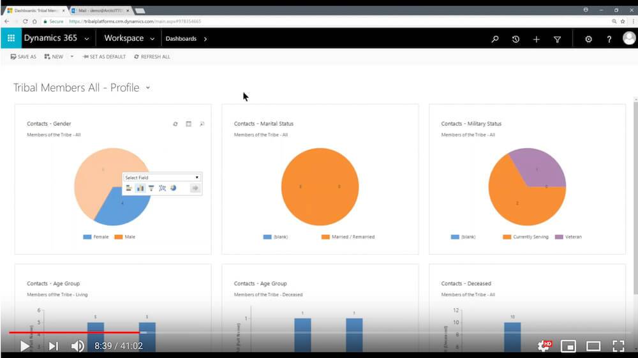The width and height of the screenshot is (638, 358).
Task: Play the video
Action: coord(24,347)
